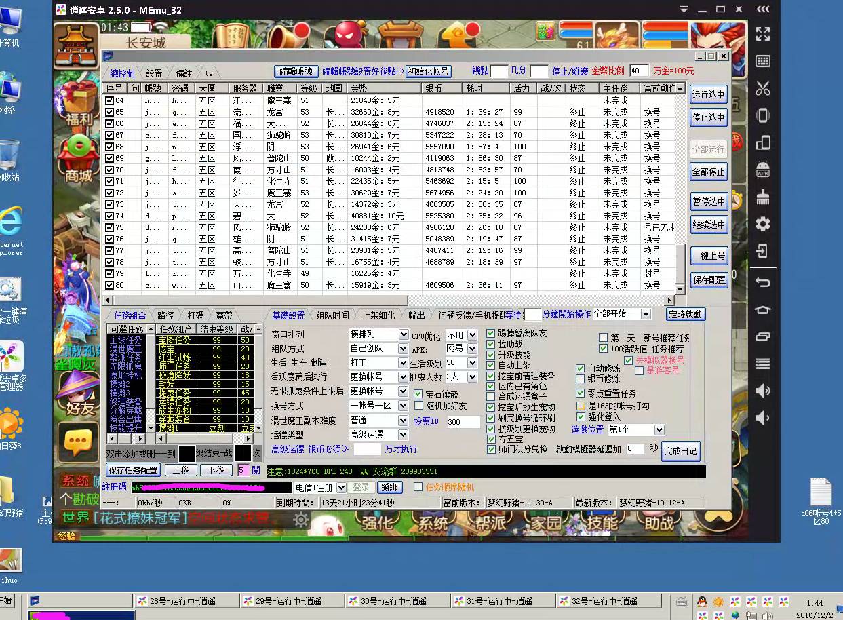Click the APK install icon
The height and width of the screenshot is (620, 843).
click(763, 169)
